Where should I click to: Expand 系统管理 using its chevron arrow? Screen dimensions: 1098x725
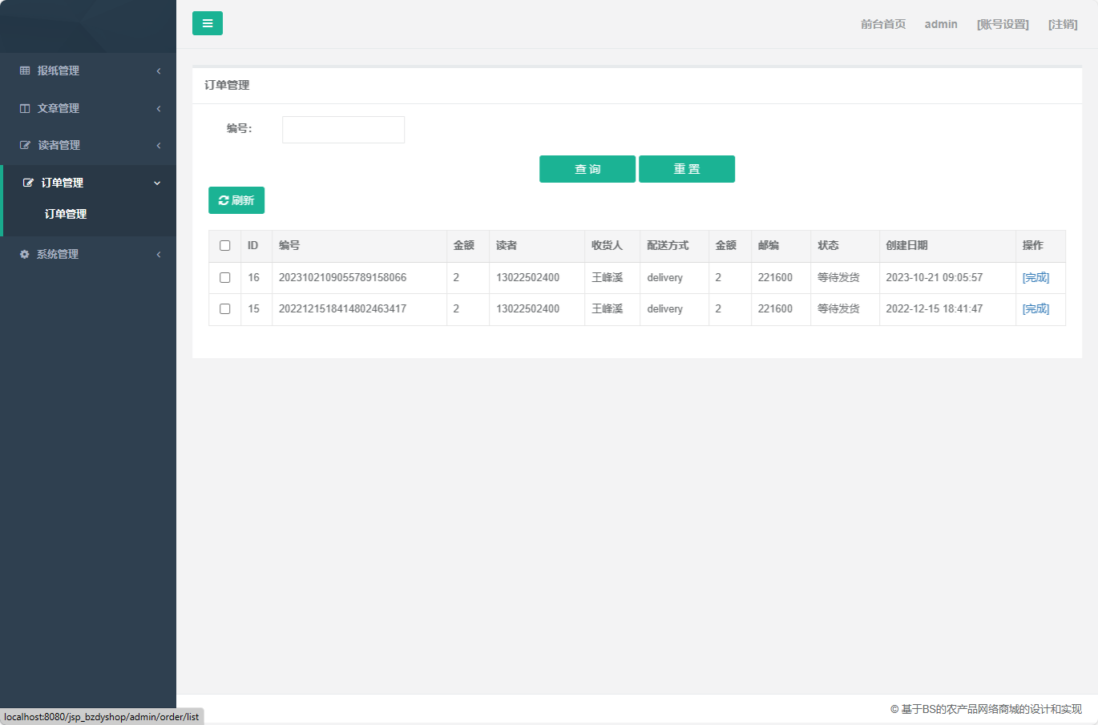159,254
